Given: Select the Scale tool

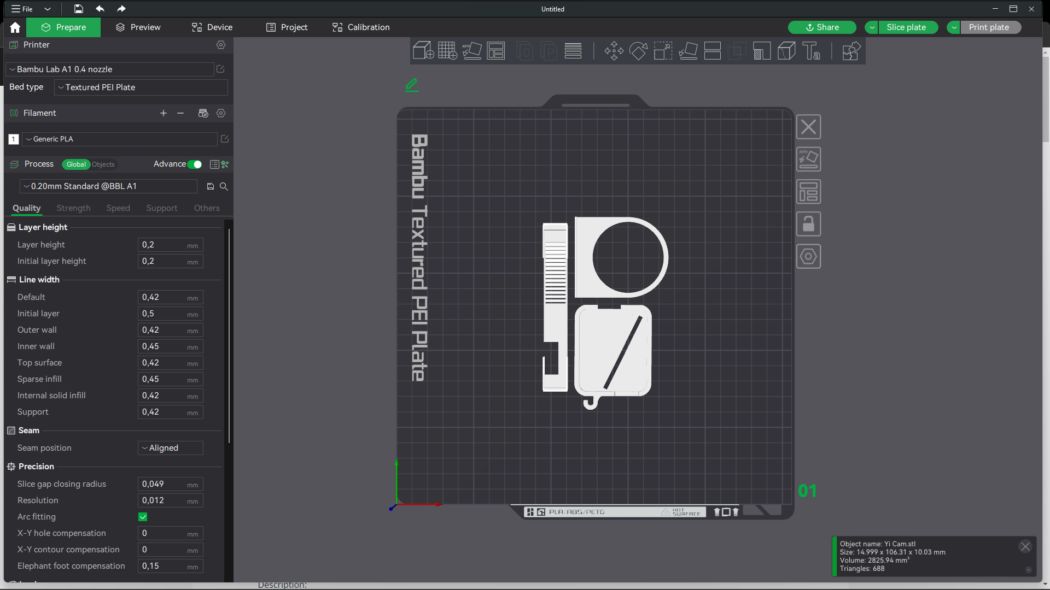Looking at the screenshot, I should pos(663,51).
